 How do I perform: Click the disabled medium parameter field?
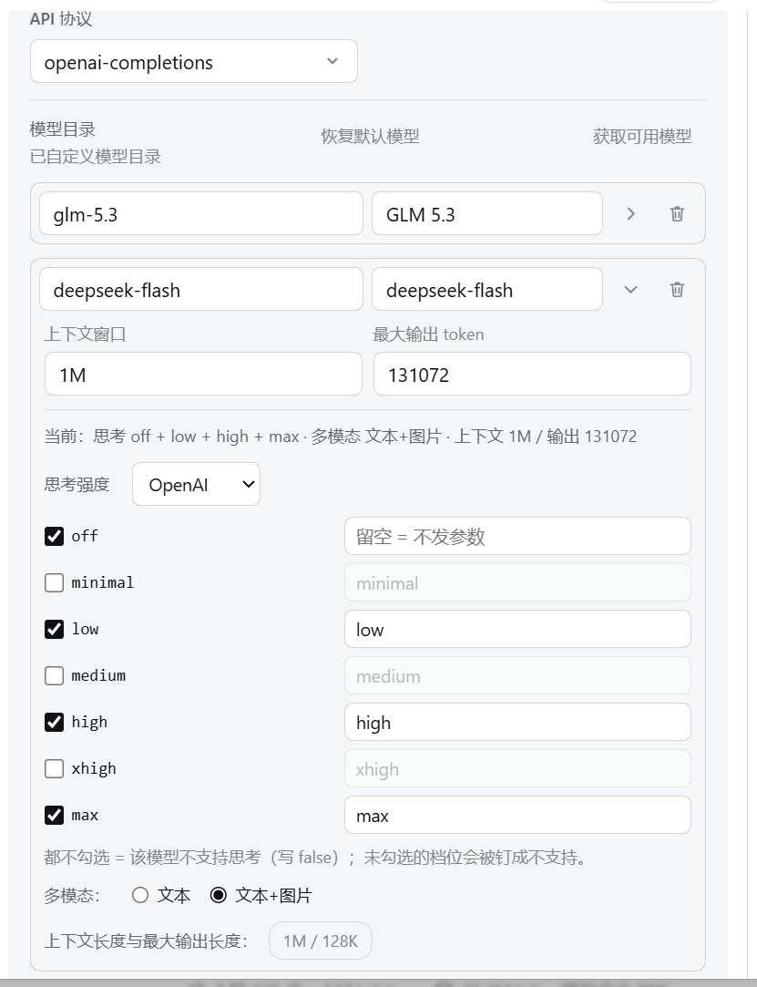pyautogui.click(x=518, y=675)
